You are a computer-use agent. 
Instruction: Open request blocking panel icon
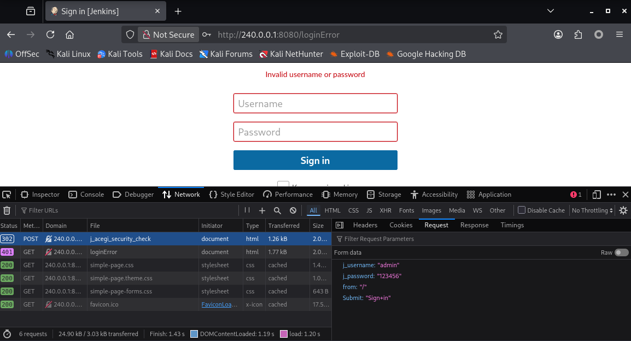[x=293, y=210]
